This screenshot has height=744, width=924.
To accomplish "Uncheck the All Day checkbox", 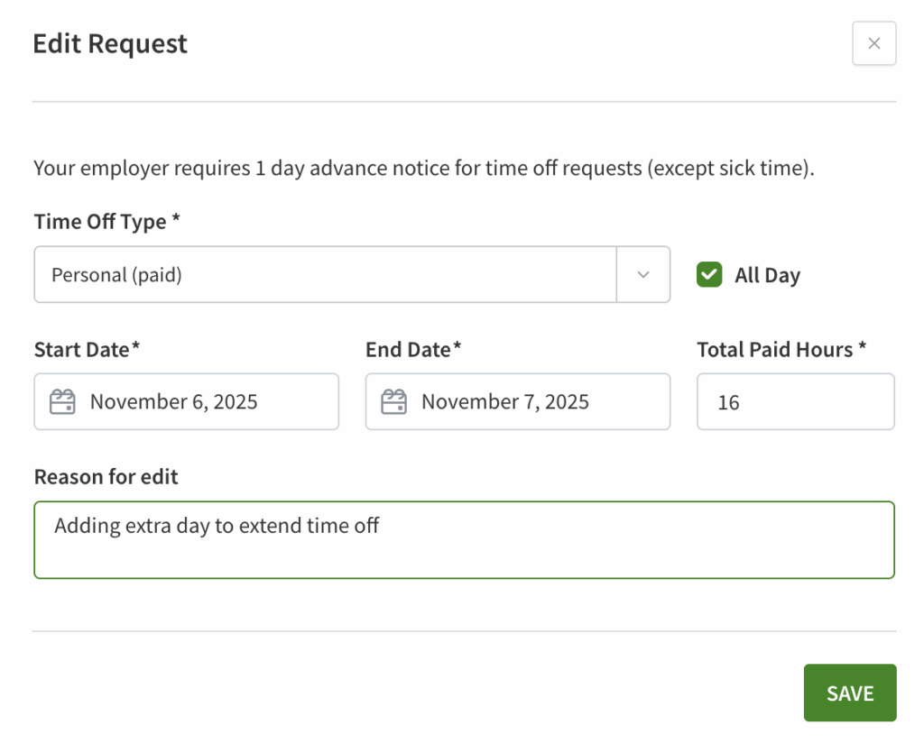I will [x=709, y=275].
